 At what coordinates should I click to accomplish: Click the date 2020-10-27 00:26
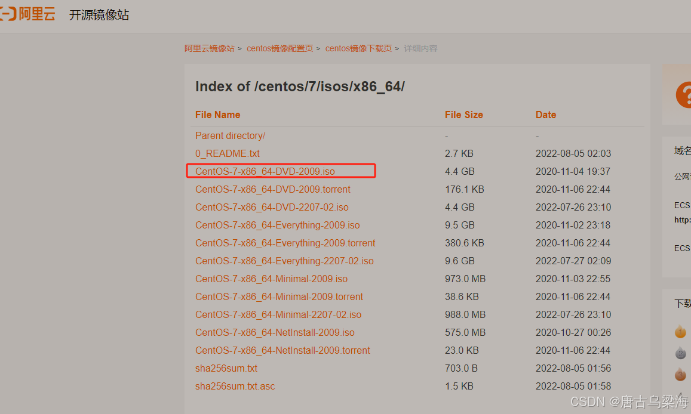(573, 333)
